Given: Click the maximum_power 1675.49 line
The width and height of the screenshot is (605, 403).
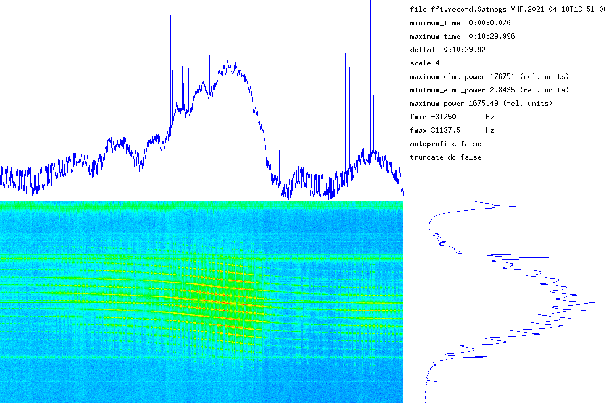Looking at the screenshot, I should tap(481, 103).
